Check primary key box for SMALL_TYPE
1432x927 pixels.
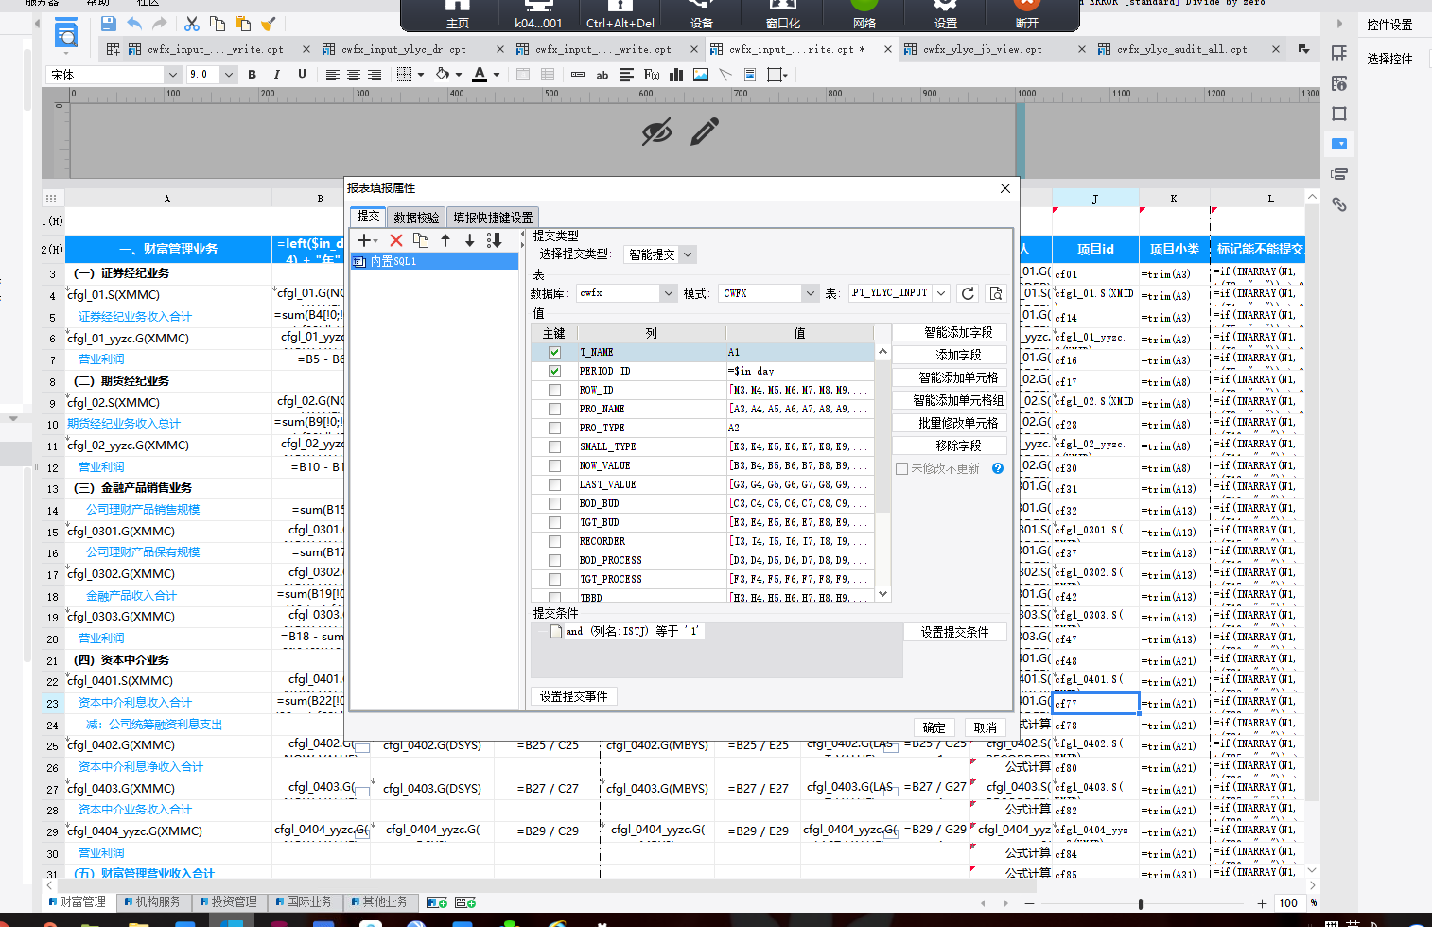(x=554, y=446)
